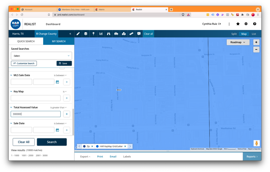270x172 pixels.
Task: Click Change County button
Action: [x=46, y=34]
